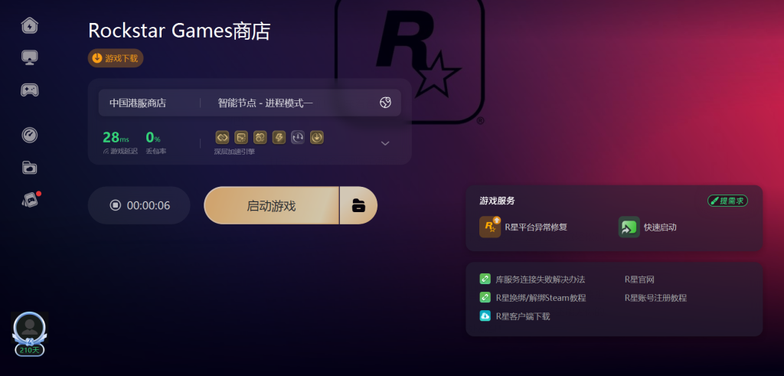Toggle the chain-link acceleration engine icon
This screenshot has width=784, height=376.
tap(222, 137)
